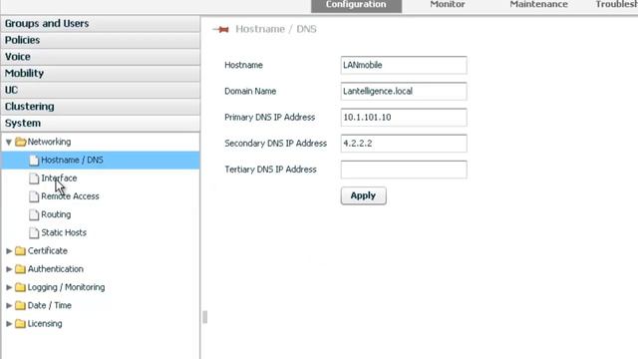Click the Networking label in the tree

[49, 142]
